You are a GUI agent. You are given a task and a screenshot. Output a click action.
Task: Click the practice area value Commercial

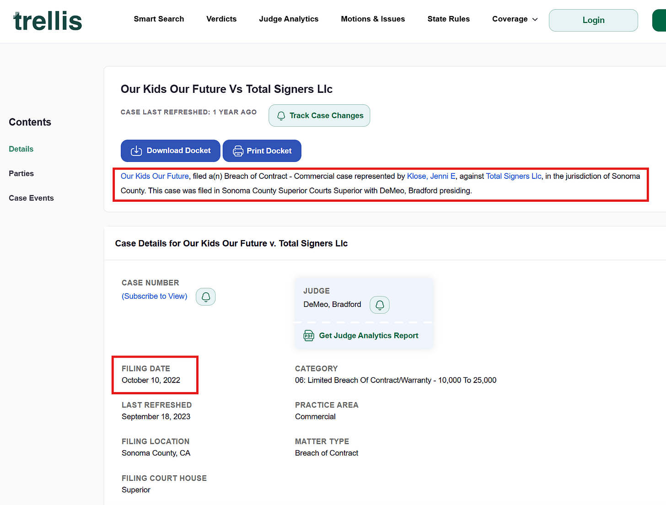[315, 417]
